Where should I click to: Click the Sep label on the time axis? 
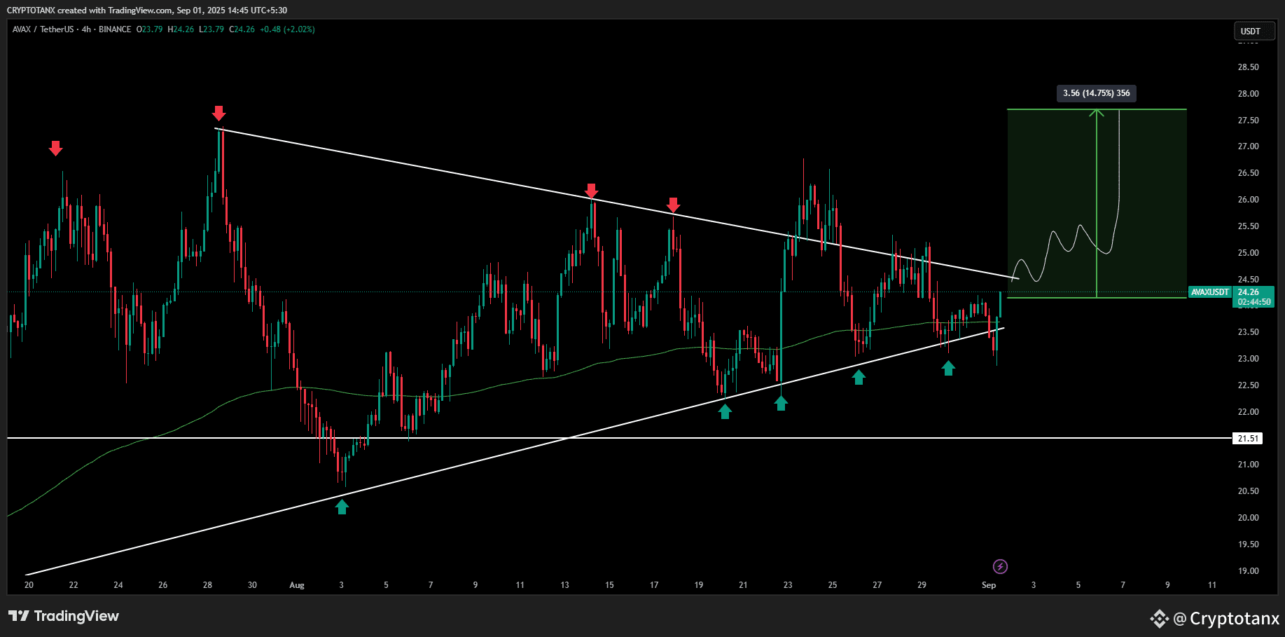(989, 585)
